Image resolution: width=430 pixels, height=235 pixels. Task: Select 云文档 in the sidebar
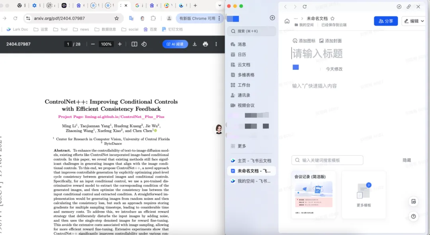(244, 65)
